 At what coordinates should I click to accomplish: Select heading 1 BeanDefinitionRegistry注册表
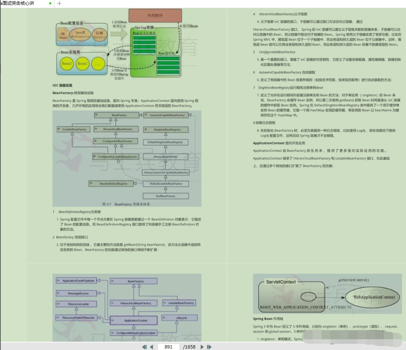coord(77,212)
